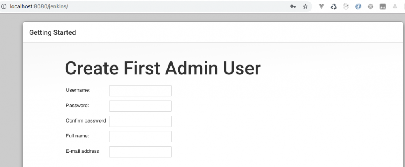Focus the Confirm password field
405x167 pixels.
(140, 121)
